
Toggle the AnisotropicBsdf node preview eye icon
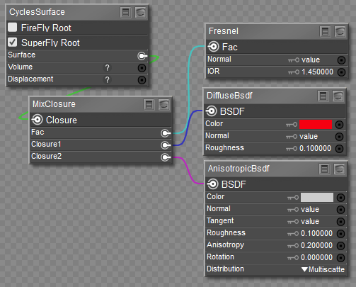tap(339, 169)
